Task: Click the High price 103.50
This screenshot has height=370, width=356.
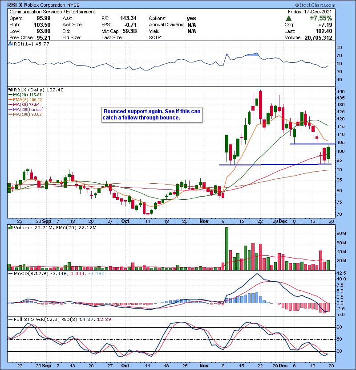Action: coord(42,25)
